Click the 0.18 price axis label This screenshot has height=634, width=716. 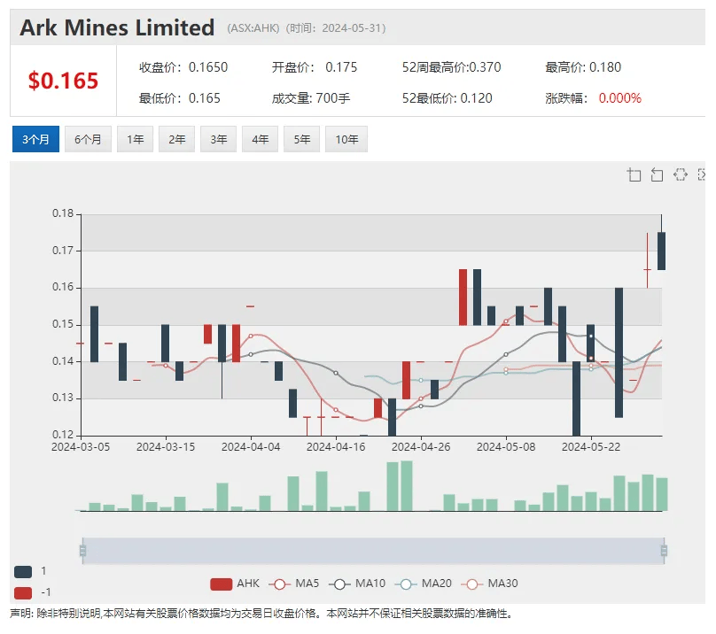63,213
